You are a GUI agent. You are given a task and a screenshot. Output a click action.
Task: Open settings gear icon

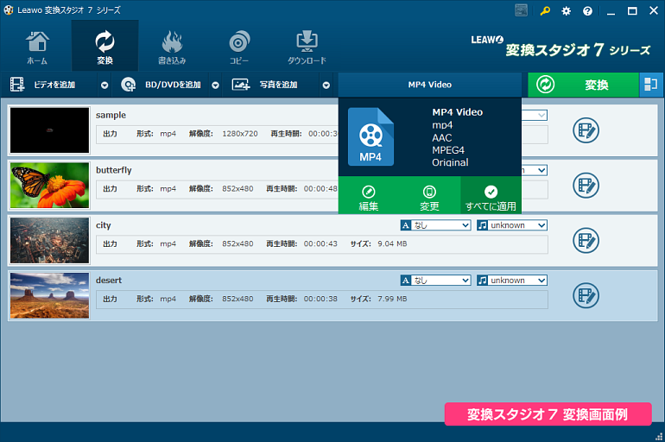coord(567,11)
